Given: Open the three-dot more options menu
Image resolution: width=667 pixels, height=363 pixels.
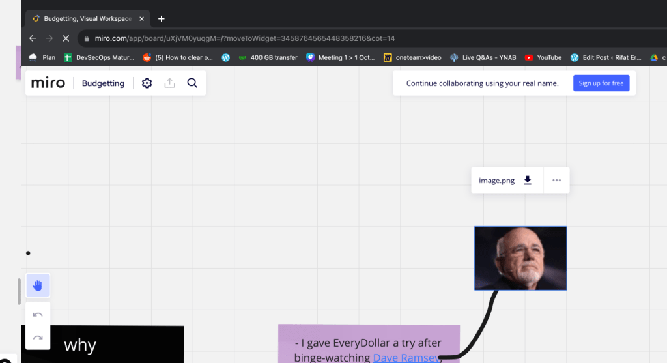Looking at the screenshot, I should (x=556, y=181).
